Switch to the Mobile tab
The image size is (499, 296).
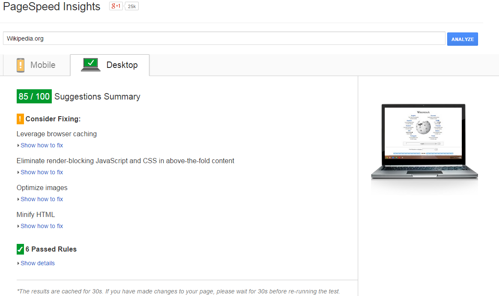[37, 65]
